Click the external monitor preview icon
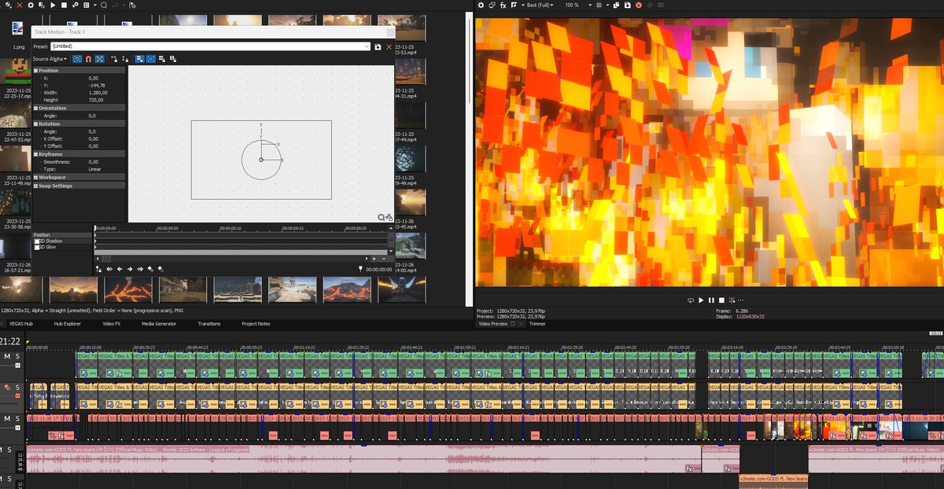Image resolution: width=944 pixels, height=489 pixels. coord(492,5)
